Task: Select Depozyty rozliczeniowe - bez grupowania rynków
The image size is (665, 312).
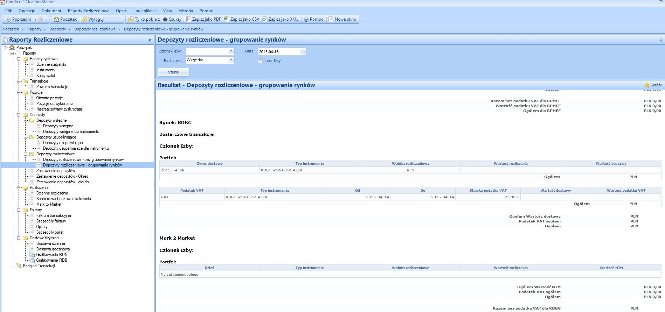Action: [x=83, y=159]
